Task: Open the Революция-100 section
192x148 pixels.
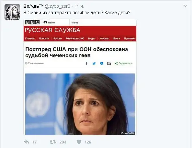Action: coord(75,38)
